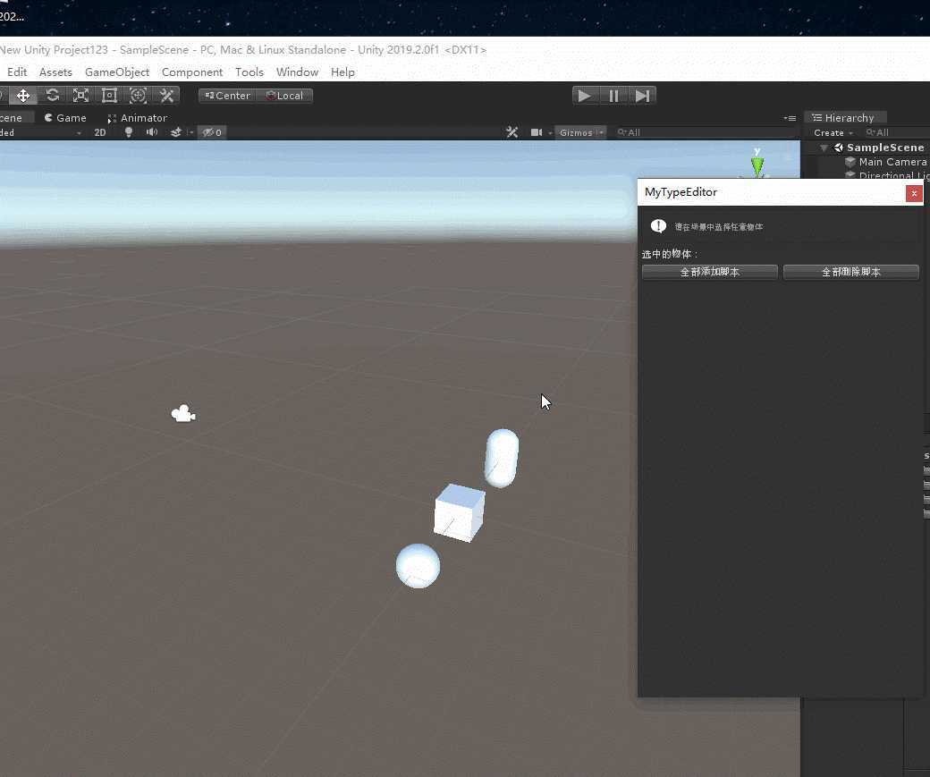Select the camera gizmo in scene
This screenshot has height=777, width=930.
coord(183,413)
